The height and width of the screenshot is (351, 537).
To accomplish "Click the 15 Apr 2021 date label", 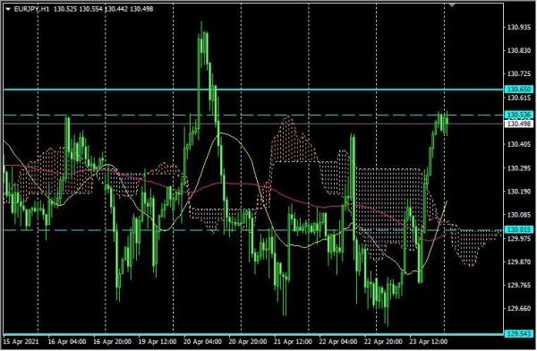I will pos(21,342).
